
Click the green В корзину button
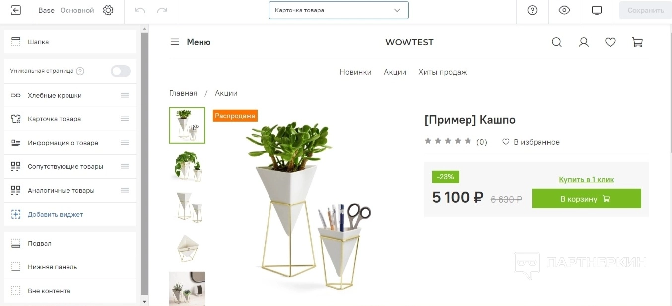586,199
